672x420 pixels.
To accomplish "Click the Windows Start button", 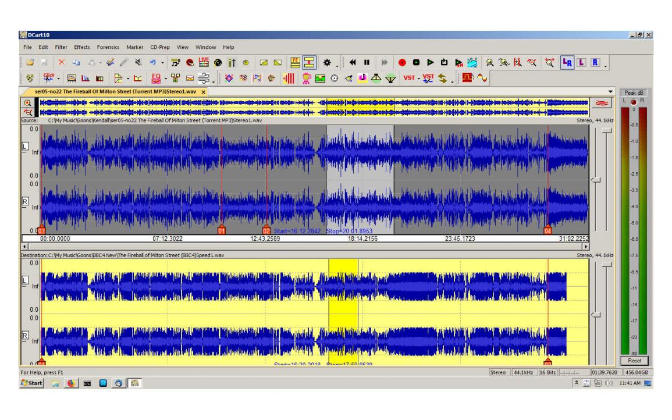I will click(x=32, y=383).
